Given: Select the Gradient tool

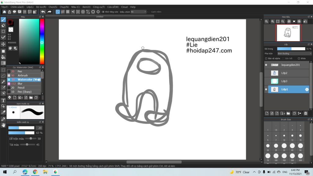Looking at the screenshot, I should click(x=3, y=63).
